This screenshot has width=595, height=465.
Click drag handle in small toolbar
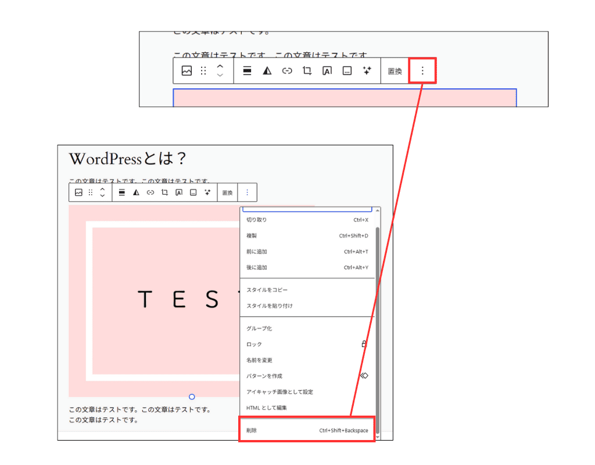pyautogui.click(x=90, y=192)
